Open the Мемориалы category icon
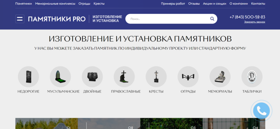The image size is (280, 129). pyautogui.click(x=220, y=77)
